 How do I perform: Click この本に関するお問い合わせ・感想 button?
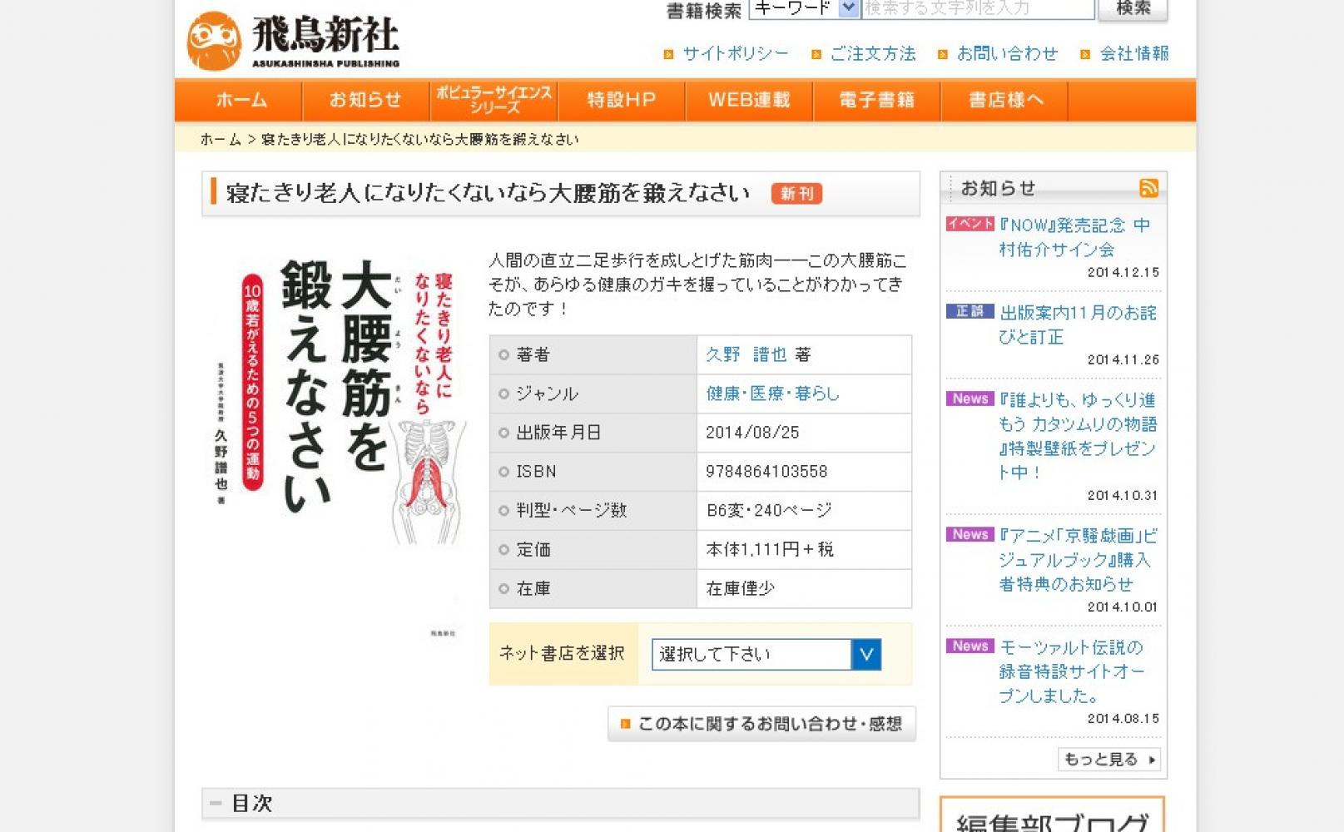point(761,724)
